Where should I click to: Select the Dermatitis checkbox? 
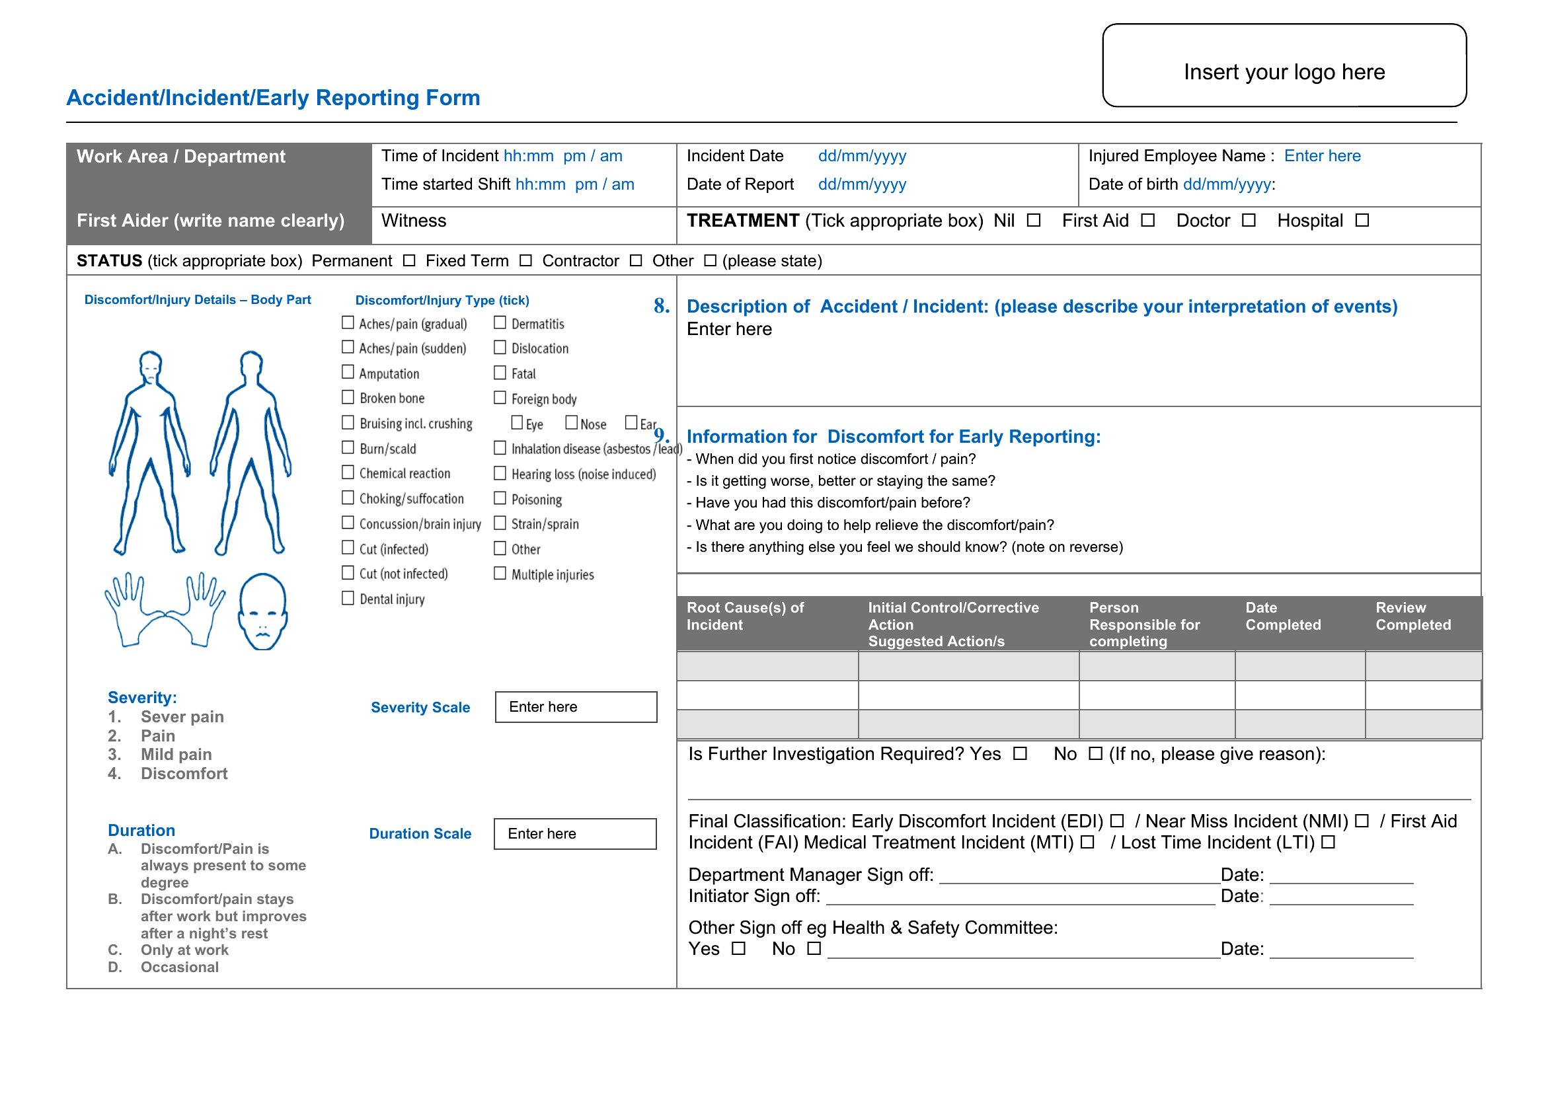click(500, 322)
